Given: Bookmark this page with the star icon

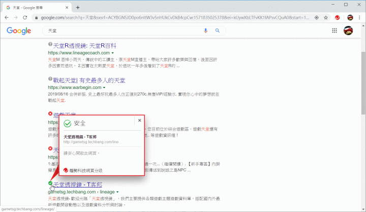Looking at the screenshot, I should tap(326, 17).
